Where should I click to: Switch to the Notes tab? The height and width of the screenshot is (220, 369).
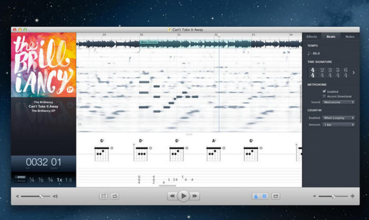click(x=350, y=36)
